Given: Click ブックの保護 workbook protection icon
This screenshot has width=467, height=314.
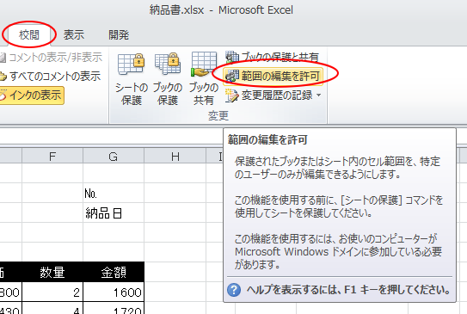Looking at the screenshot, I should 168,79.
